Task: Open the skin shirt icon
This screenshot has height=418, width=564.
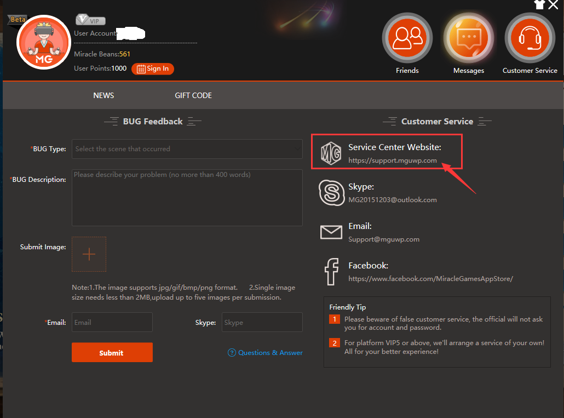Action: 539,5
